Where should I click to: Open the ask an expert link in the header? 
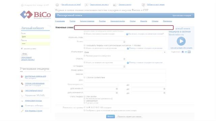tap(99, 5)
